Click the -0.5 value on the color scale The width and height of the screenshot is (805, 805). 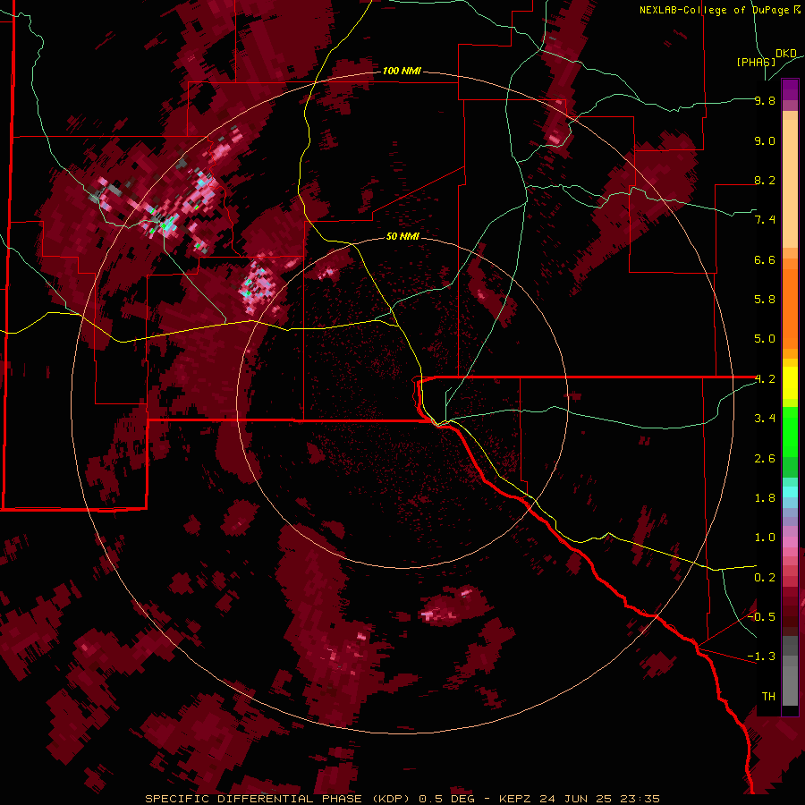click(761, 617)
